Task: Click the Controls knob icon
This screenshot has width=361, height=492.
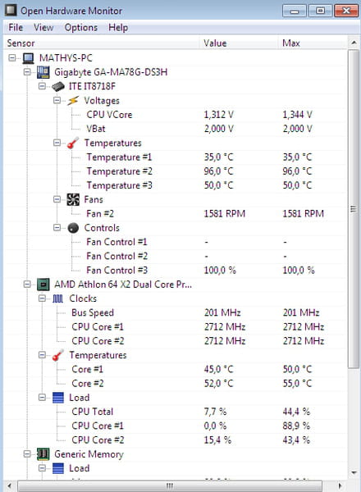Action: point(73,228)
